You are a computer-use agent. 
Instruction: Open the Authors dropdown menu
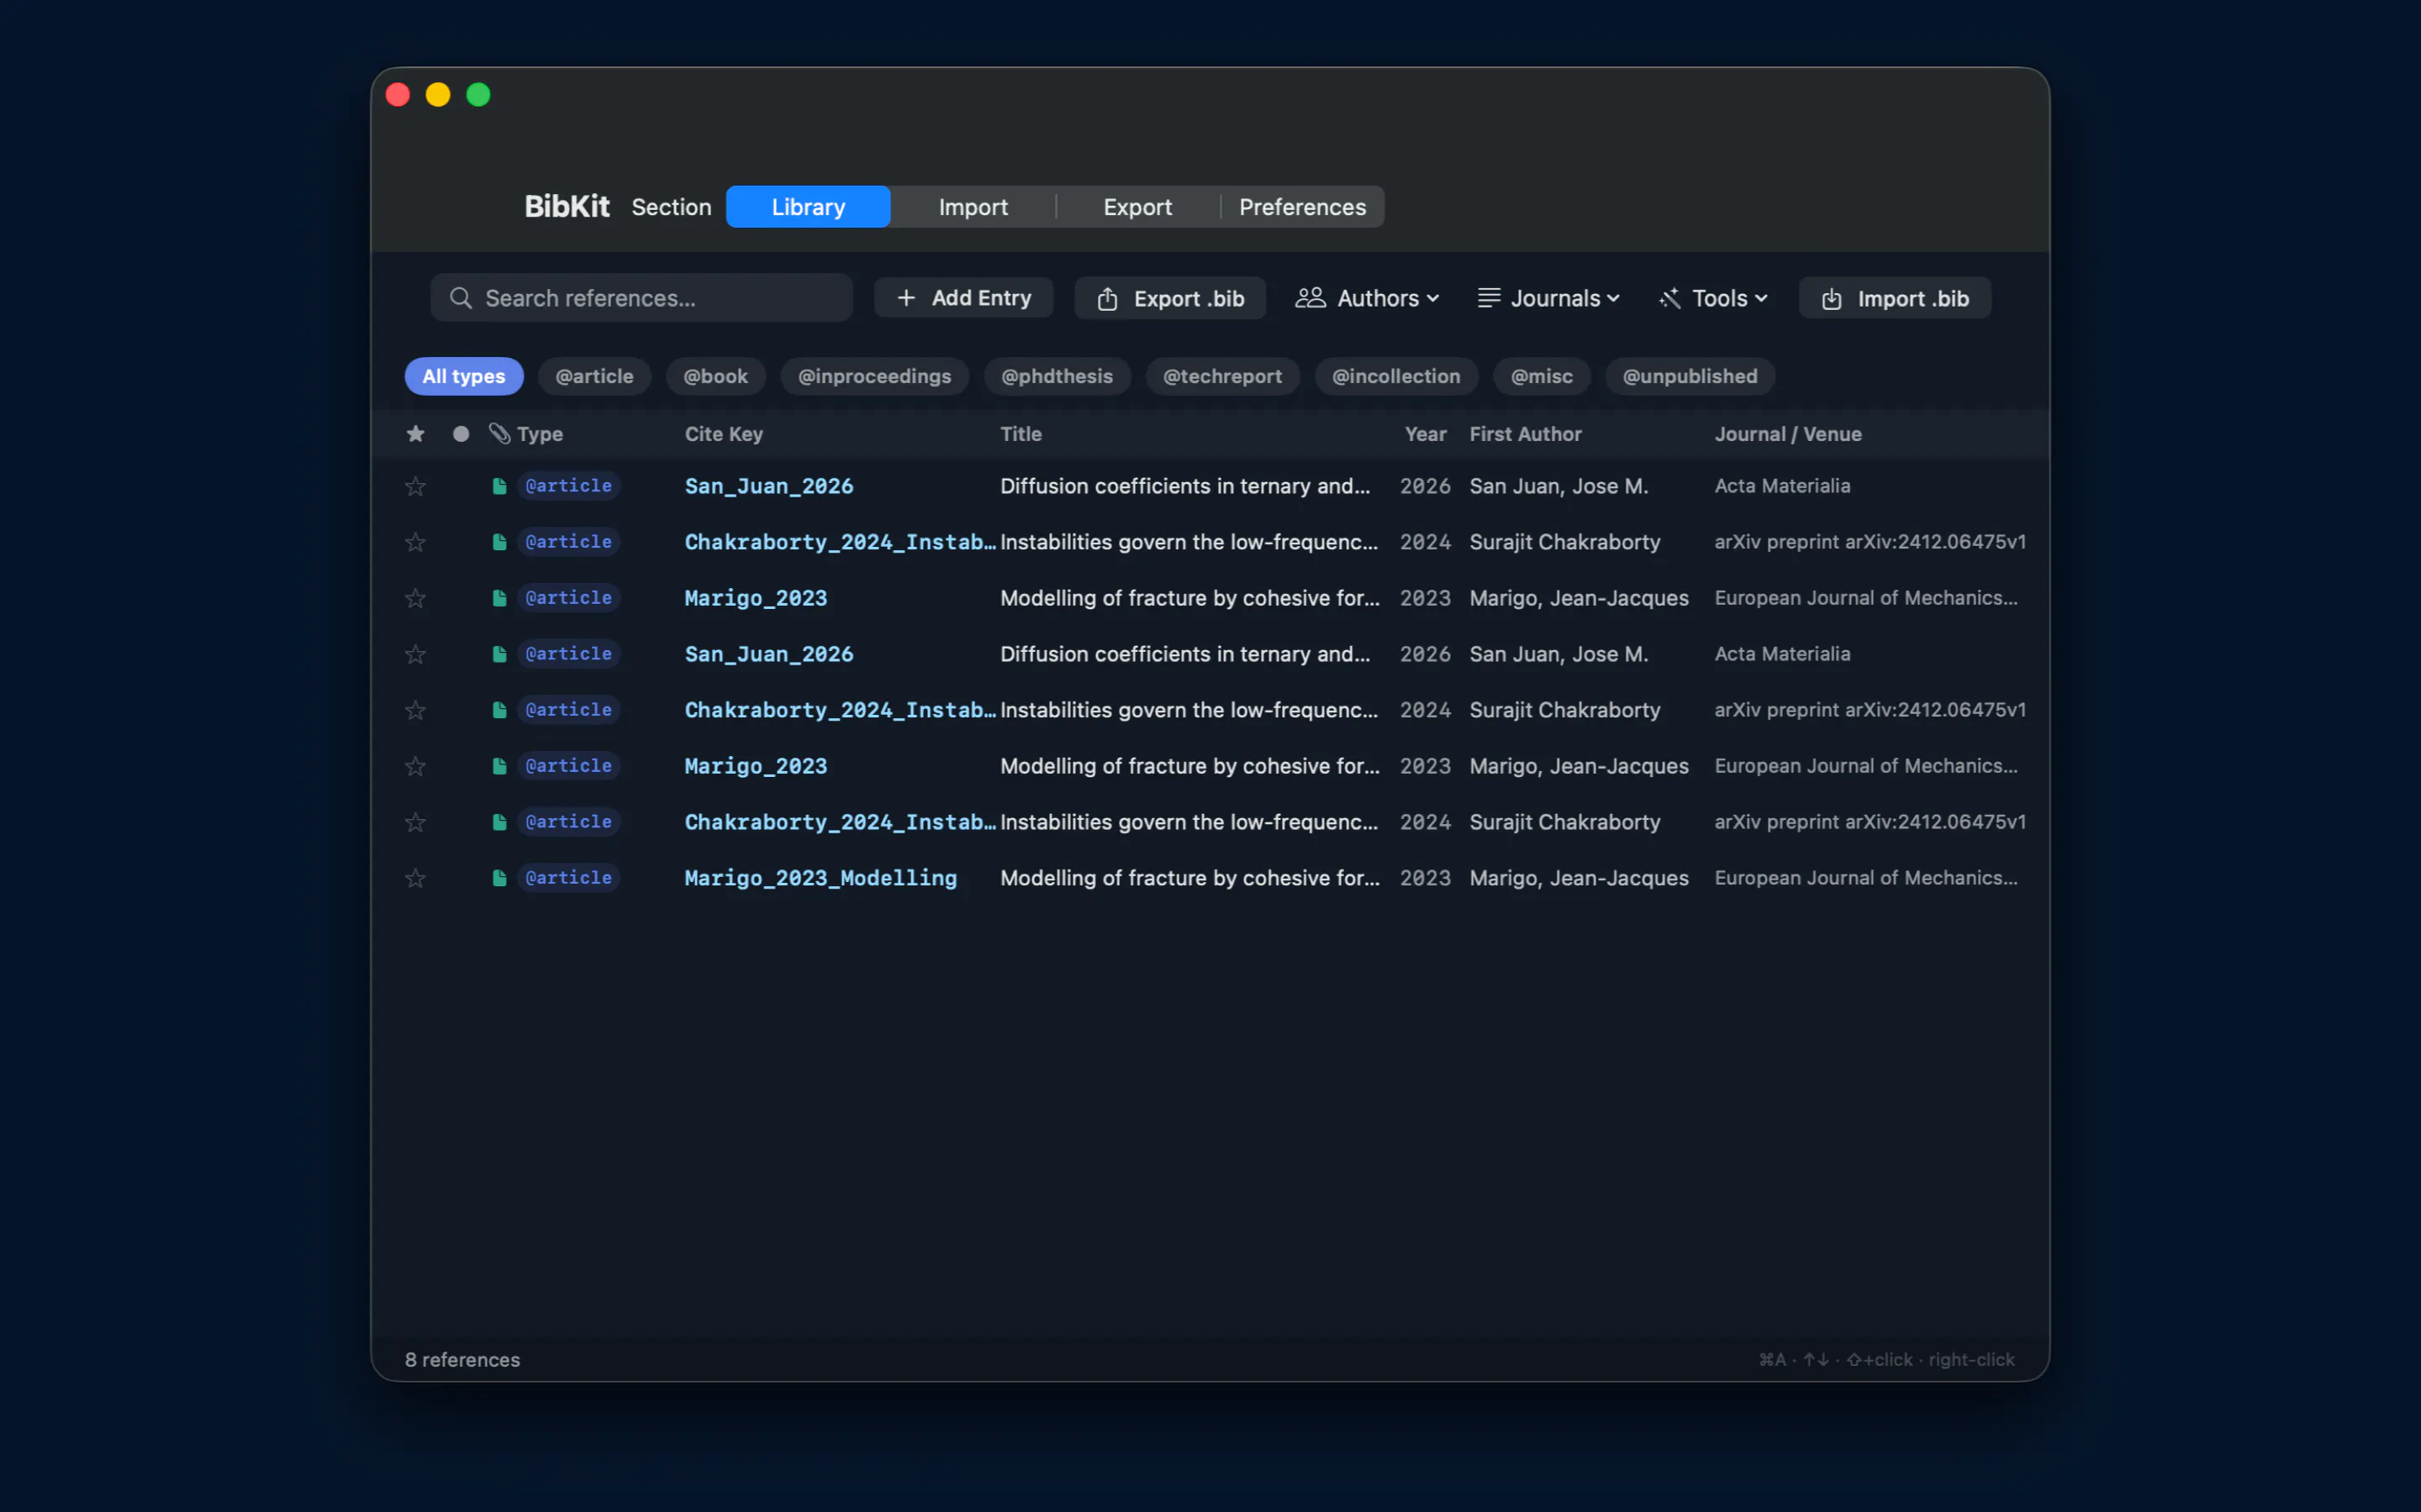coord(1368,298)
